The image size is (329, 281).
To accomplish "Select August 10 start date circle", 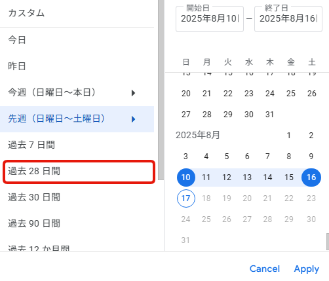I will [x=186, y=178].
